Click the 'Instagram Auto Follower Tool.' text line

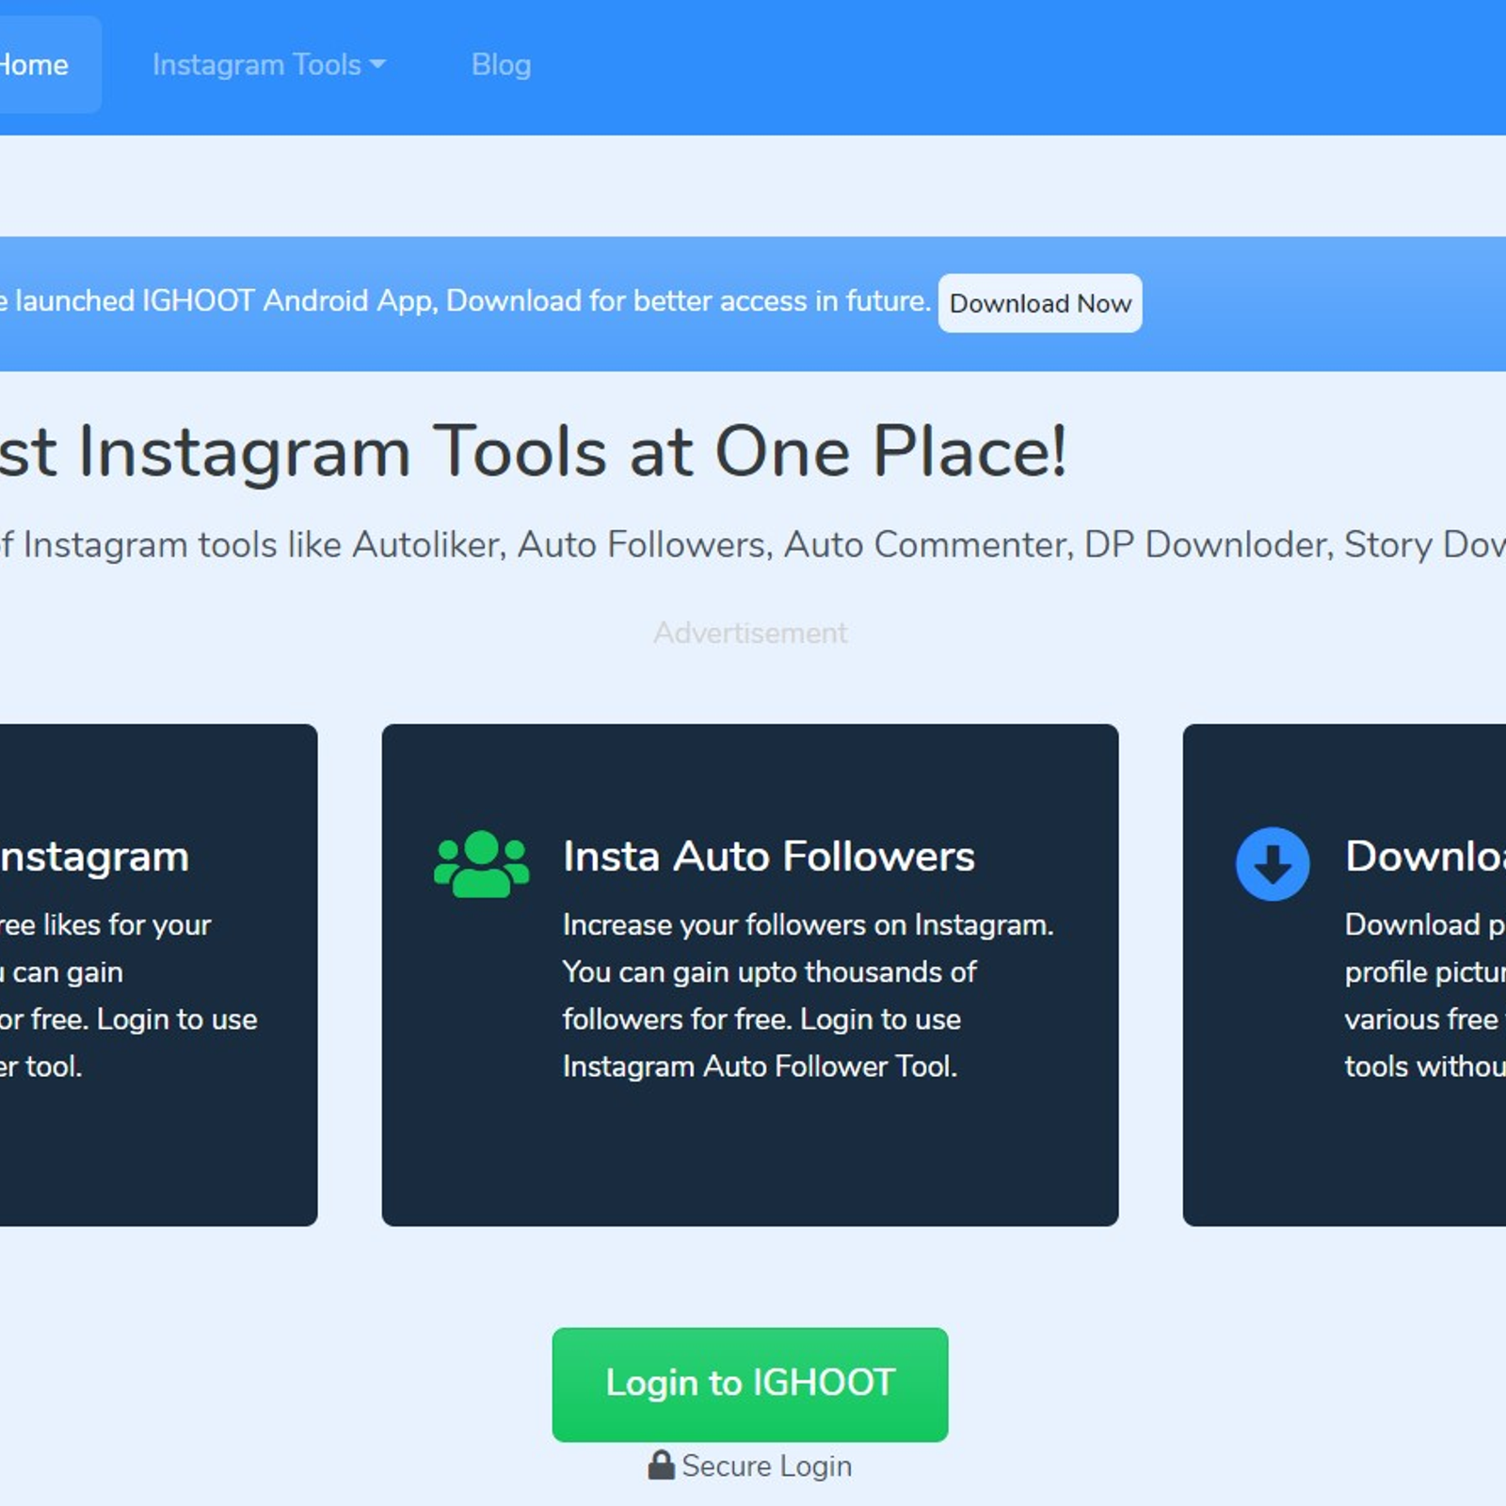tap(759, 1066)
